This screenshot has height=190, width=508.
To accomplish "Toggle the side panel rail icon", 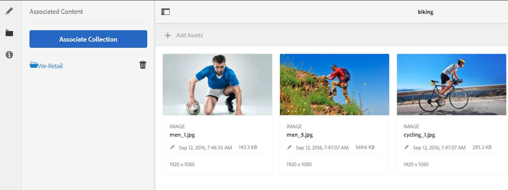I will coord(165,12).
